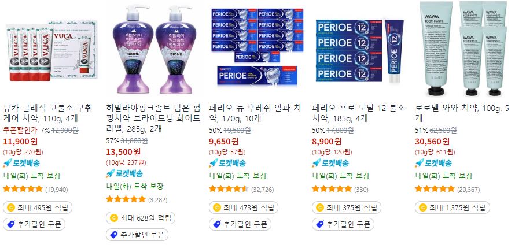
Task: Click the coupon tag icon under VUCA product
Action: [11, 224]
